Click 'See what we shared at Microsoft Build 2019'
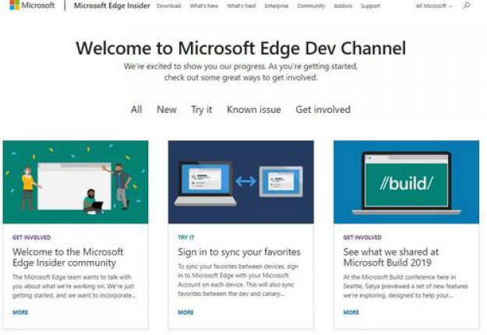The height and width of the screenshot is (335, 487). pos(391,257)
